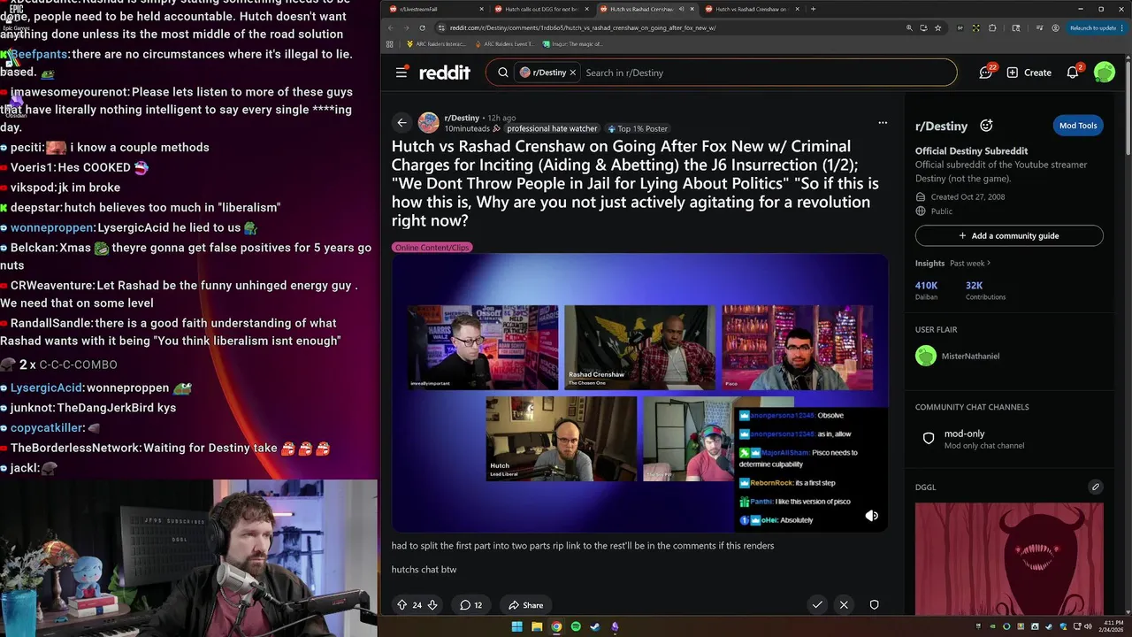Viewport: 1132px width, 637px height.
Task: Add a community guide
Action: point(1009,236)
